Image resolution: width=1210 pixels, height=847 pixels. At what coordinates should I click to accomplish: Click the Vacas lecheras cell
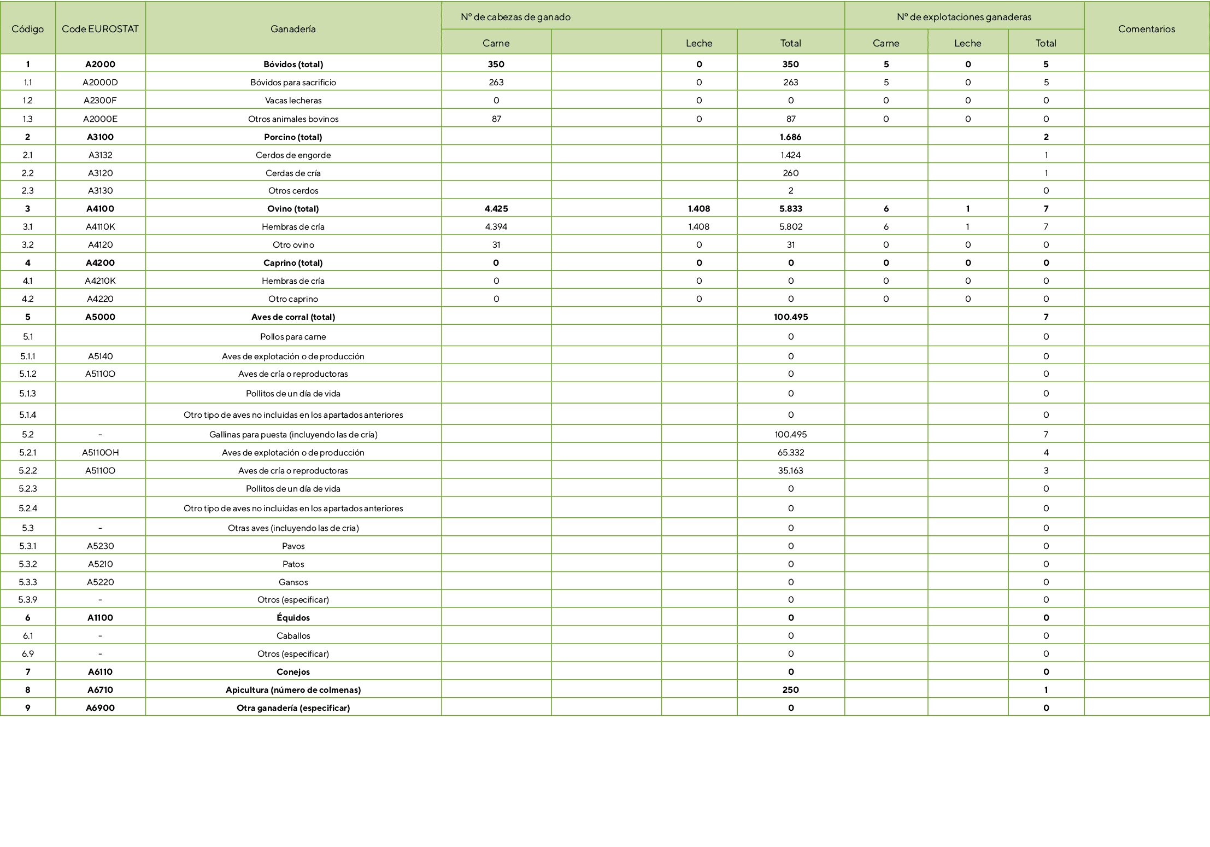[x=293, y=101]
